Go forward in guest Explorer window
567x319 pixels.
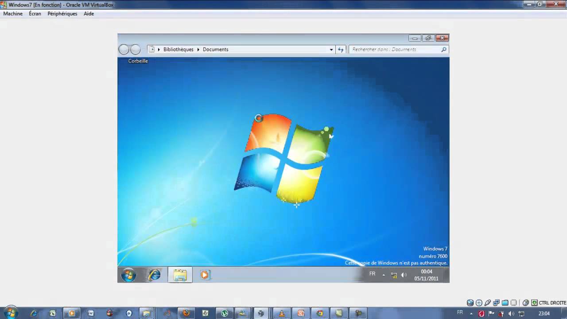click(136, 50)
